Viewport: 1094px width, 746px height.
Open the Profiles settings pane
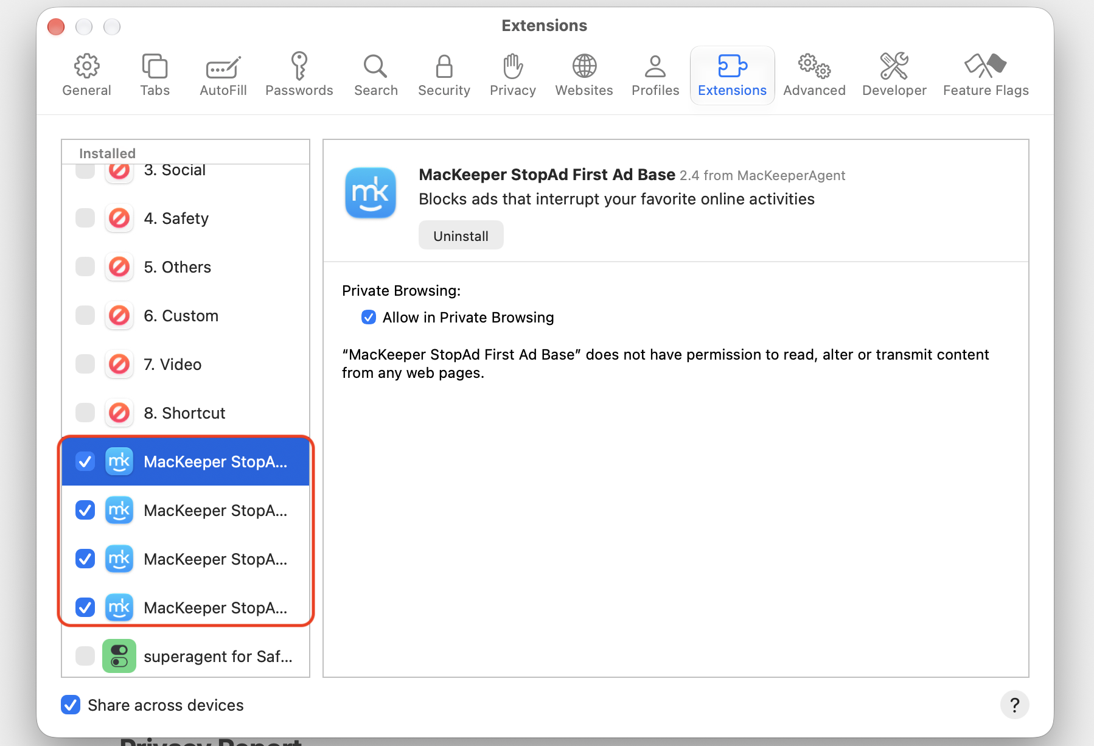point(655,75)
